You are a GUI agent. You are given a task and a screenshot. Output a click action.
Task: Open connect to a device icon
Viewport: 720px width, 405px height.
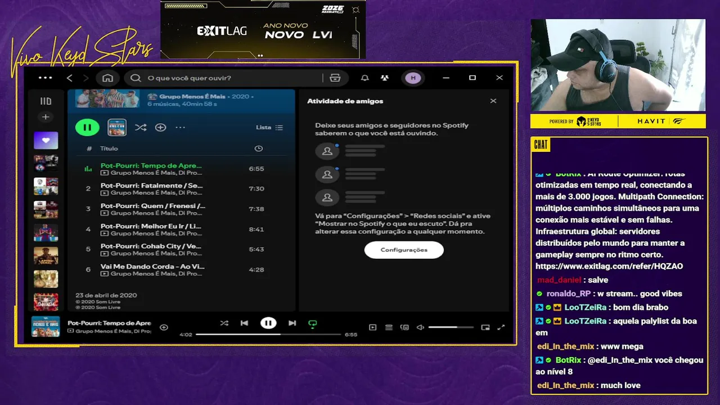tap(404, 327)
